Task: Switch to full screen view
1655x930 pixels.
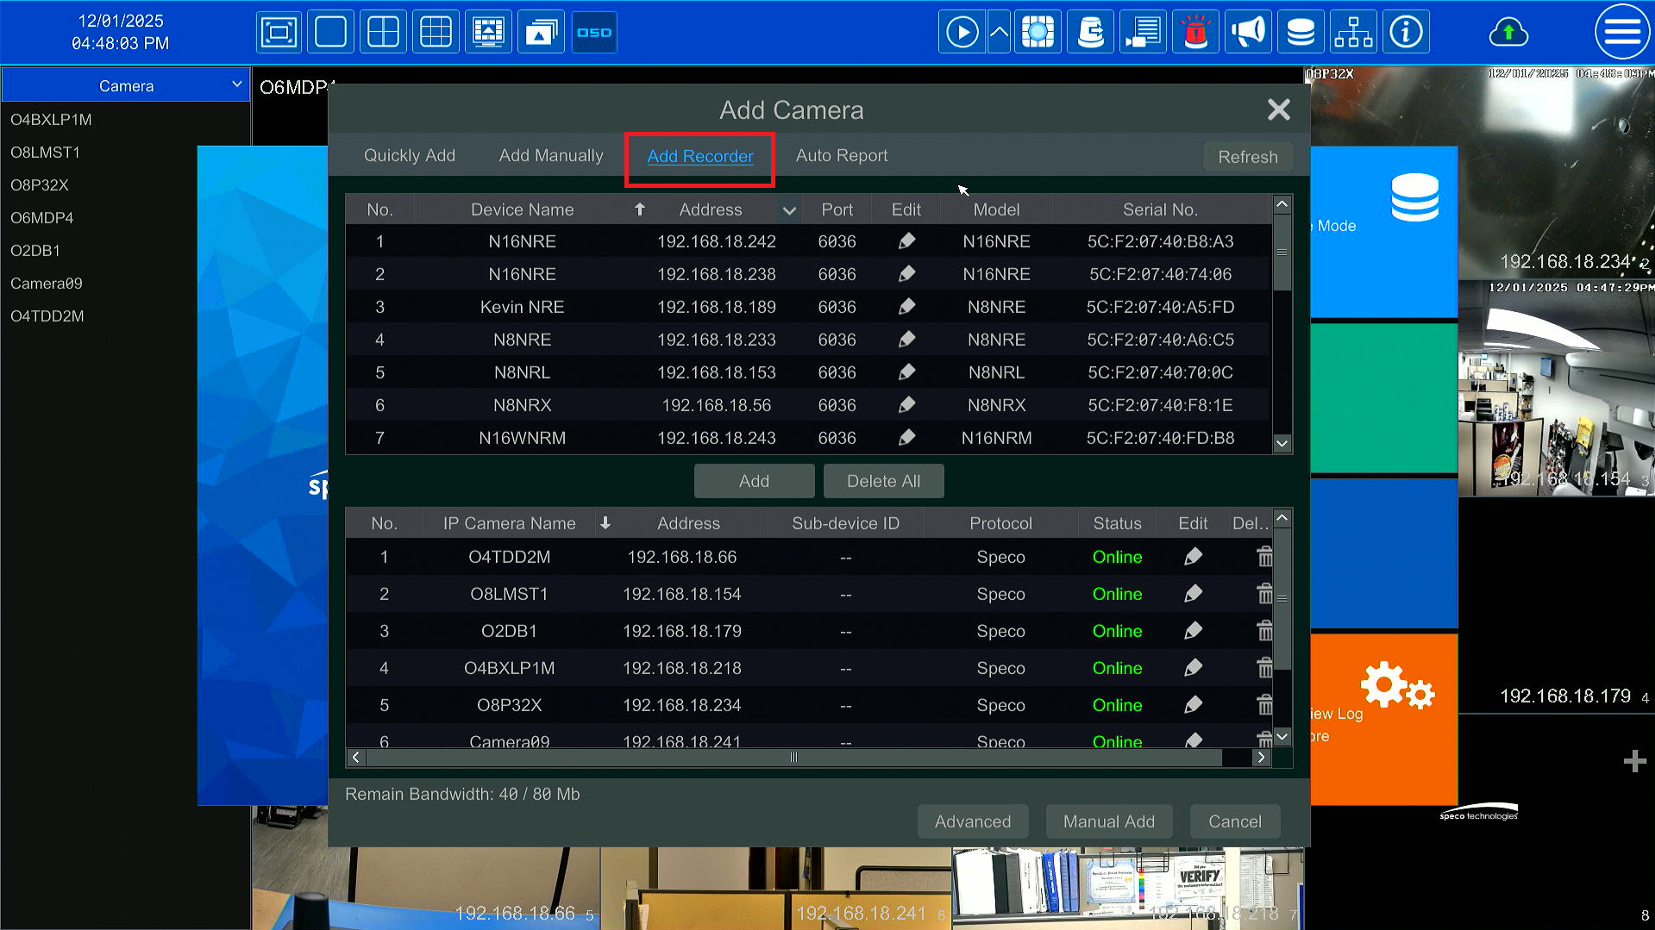Action: [x=279, y=31]
